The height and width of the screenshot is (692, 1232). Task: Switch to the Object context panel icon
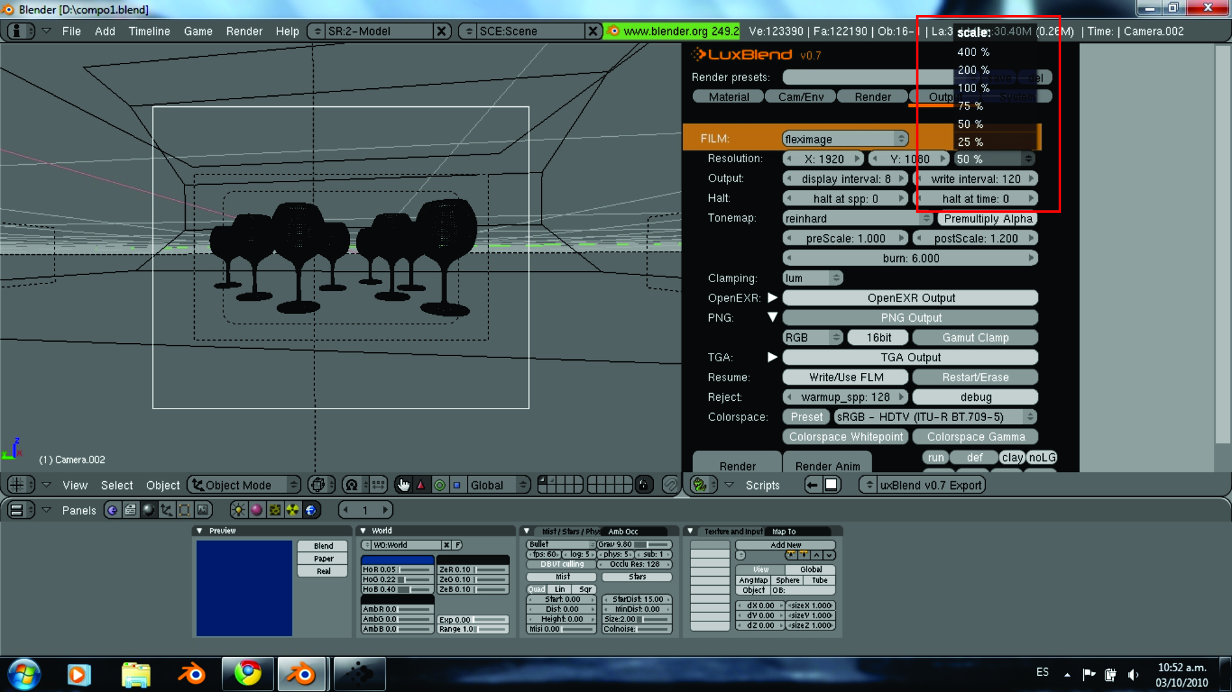(x=167, y=510)
